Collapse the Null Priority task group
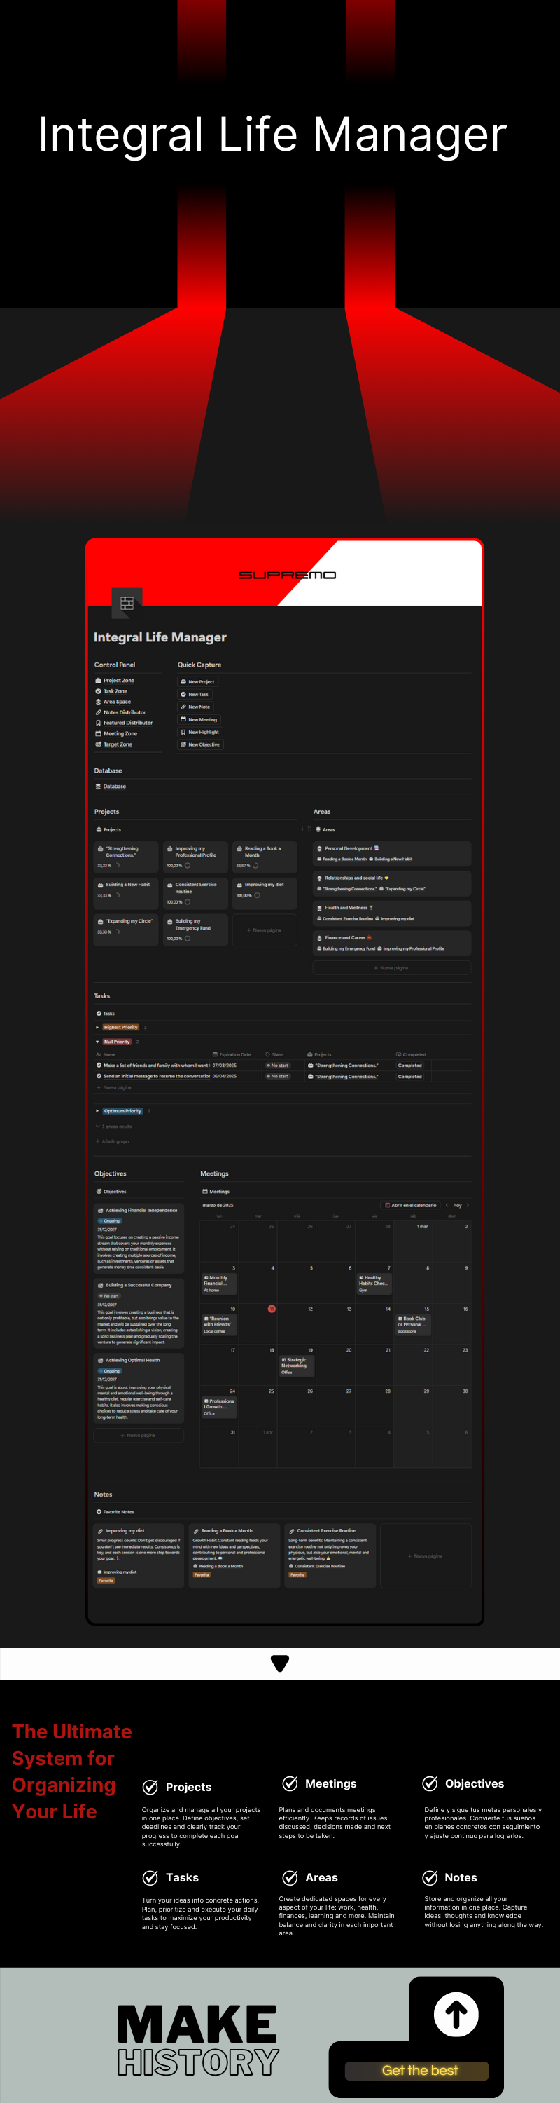 [x=97, y=1042]
